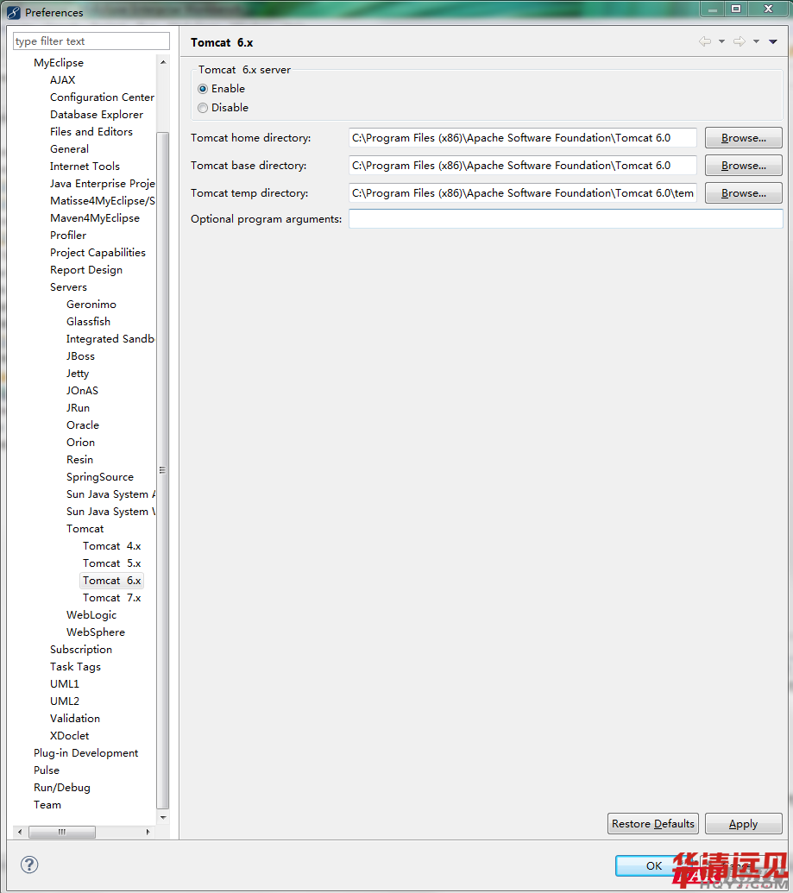793x893 pixels.
Task: Open Plug-in Development preferences
Action: [85, 753]
